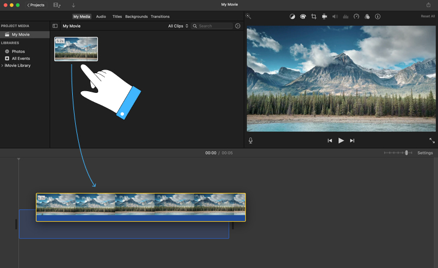Open the noise reduction and equalizer tool
Image resolution: width=438 pixels, height=268 pixels.
345,16
